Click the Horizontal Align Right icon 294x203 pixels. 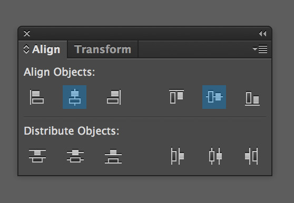pos(114,97)
